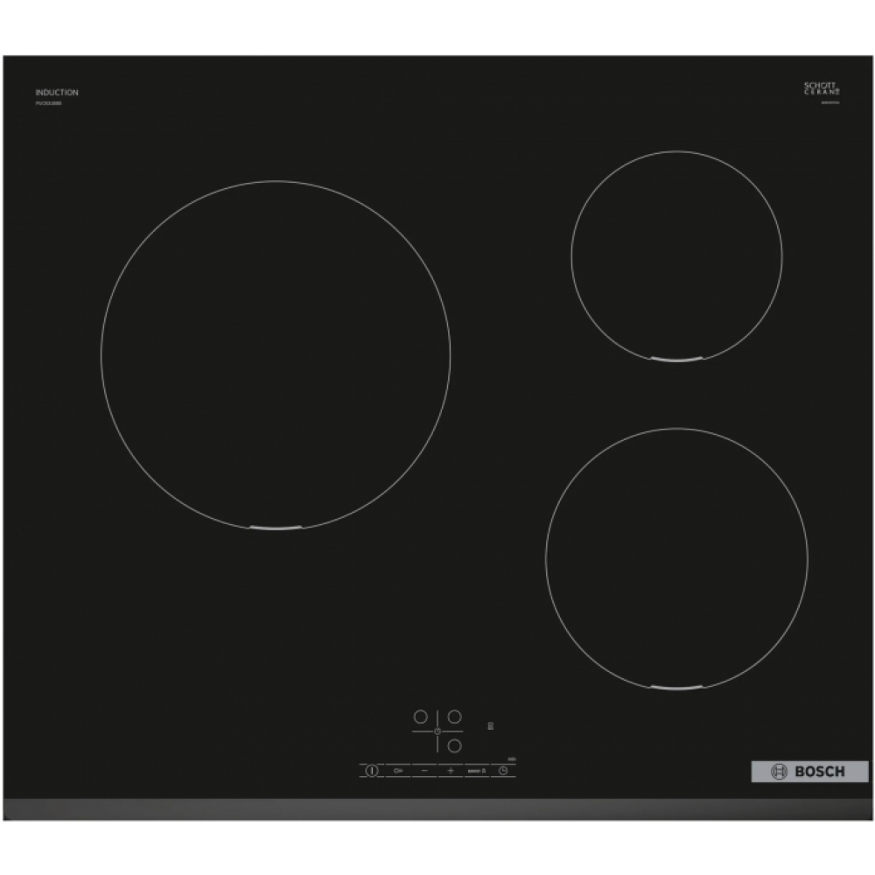Tap the clock timer key in control row
The height and width of the screenshot is (875, 875).
(x=503, y=771)
